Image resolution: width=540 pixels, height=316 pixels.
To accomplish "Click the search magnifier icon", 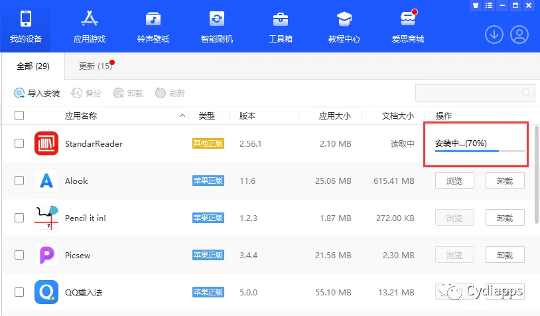I will pos(526,93).
